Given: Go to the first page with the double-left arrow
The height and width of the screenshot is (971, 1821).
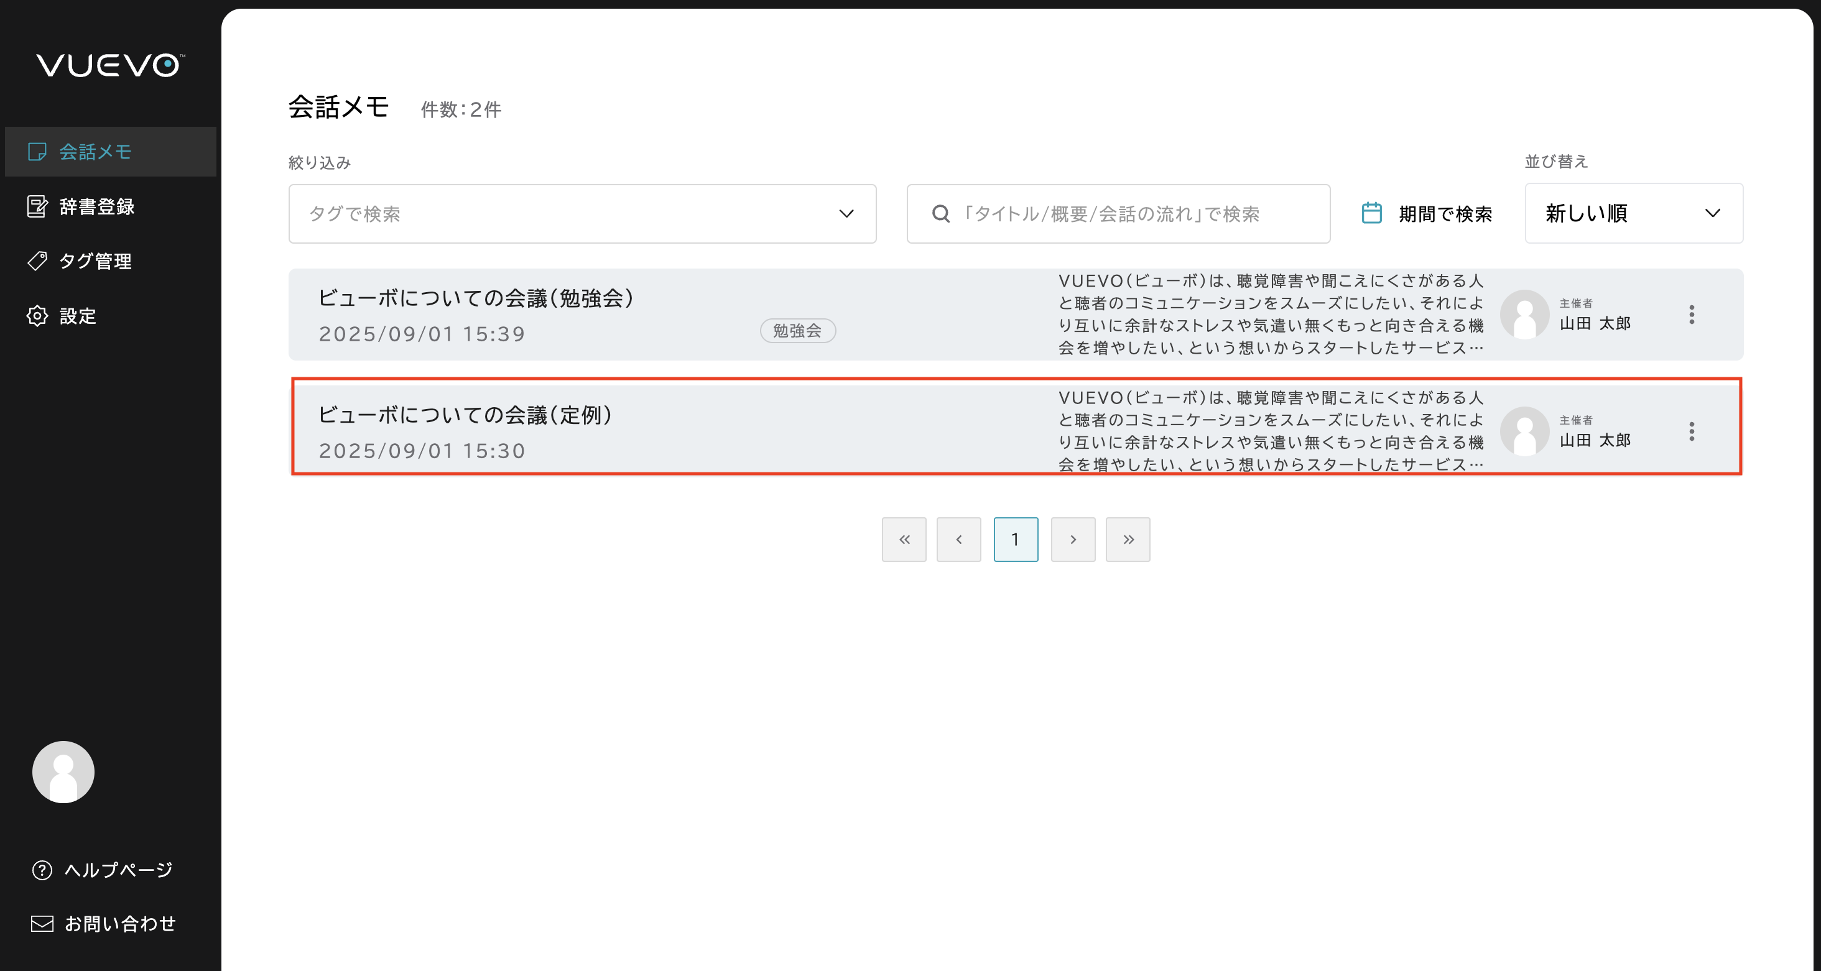Looking at the screenshot, I should (x=904, y=539).
